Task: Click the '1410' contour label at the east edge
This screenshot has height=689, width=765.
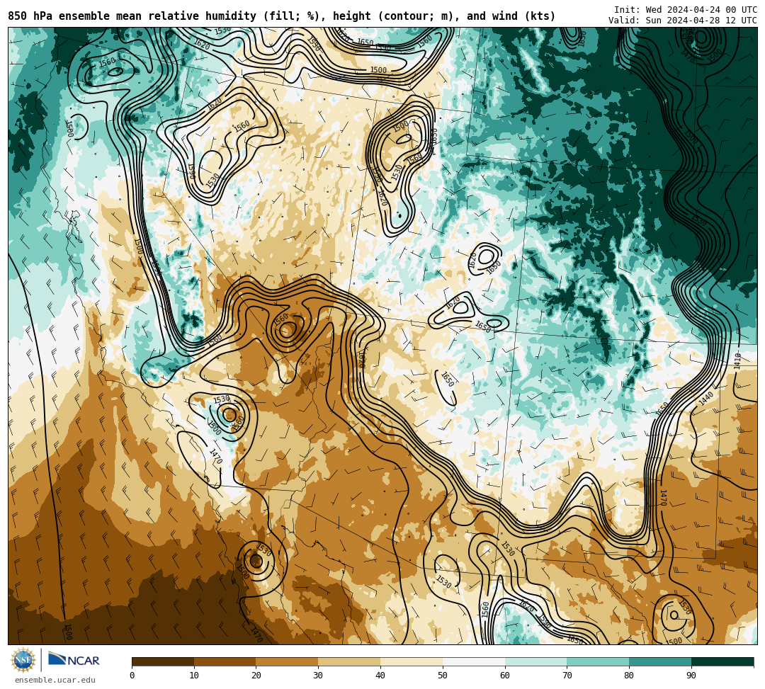Action: tap(737, 360)
